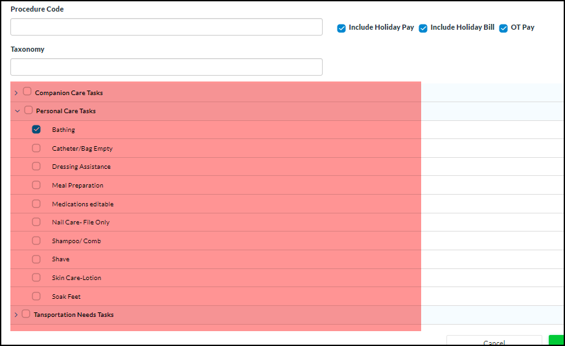Tick the Medications editable checkbox
This screenshot has width=565, height=346.
click(36, 204)
